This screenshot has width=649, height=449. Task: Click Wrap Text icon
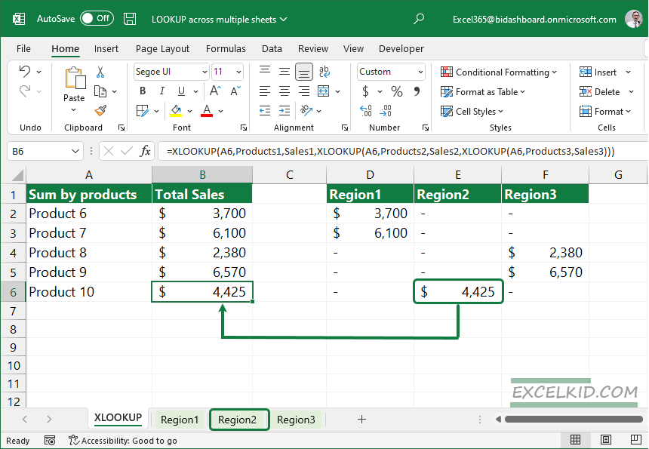coord(324,72)
